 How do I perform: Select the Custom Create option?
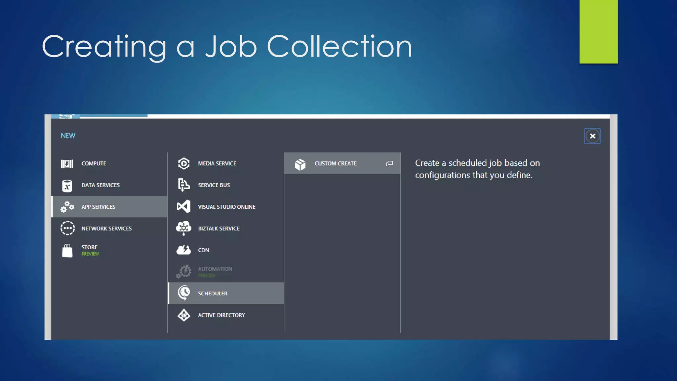point(335,163)
